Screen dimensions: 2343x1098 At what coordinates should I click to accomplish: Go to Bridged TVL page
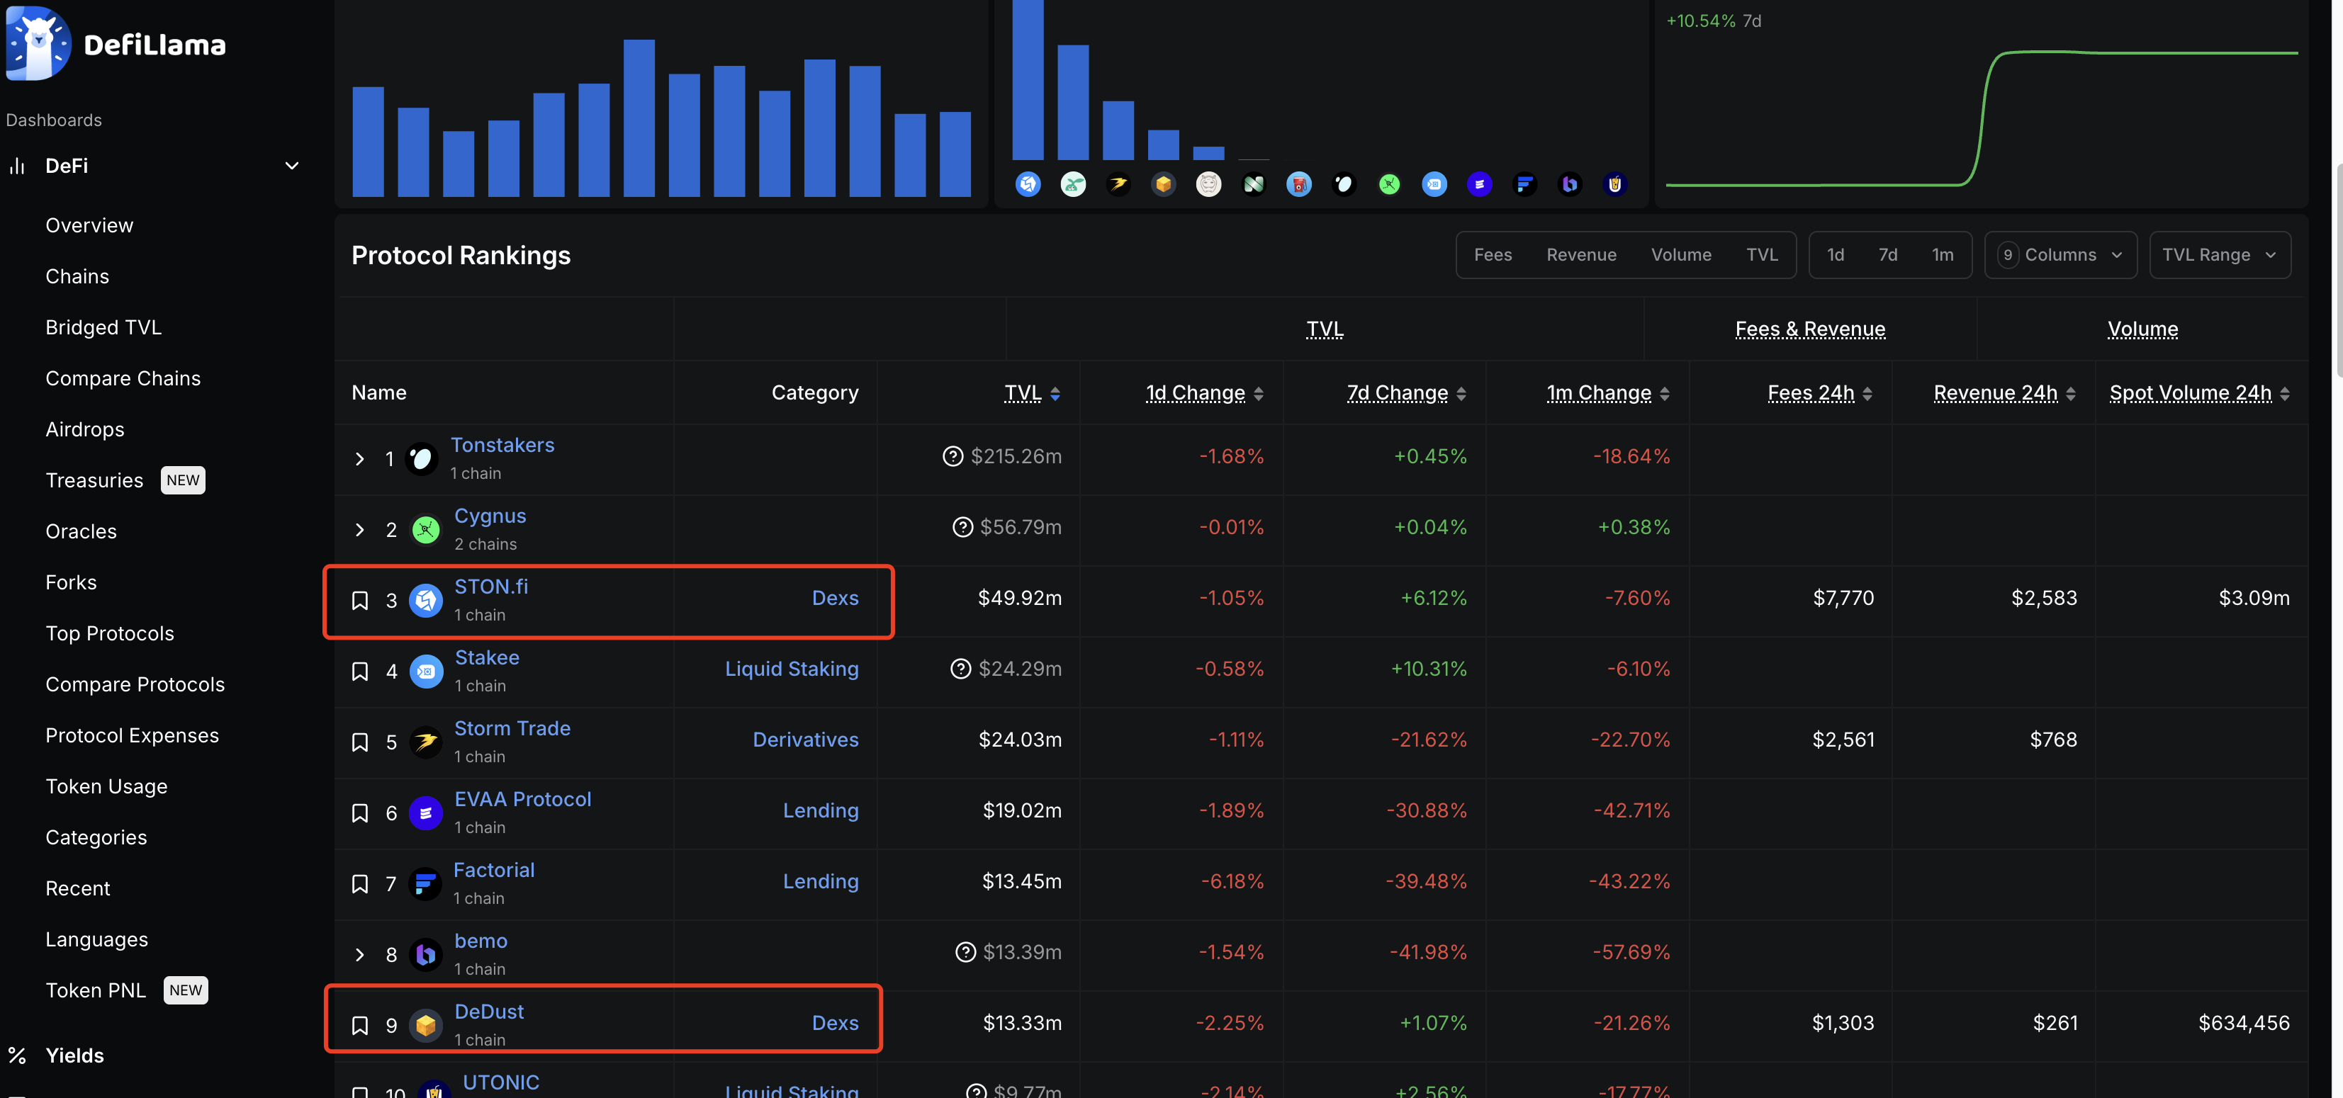tap(103, 327)
